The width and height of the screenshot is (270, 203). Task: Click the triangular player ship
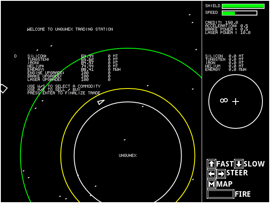click(101, 102)
